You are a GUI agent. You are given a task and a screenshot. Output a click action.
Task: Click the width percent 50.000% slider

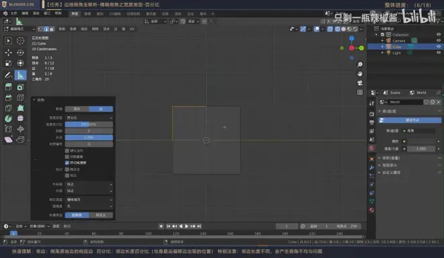(x=89, y=124)
